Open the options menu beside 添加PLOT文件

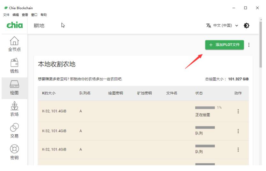249,45
